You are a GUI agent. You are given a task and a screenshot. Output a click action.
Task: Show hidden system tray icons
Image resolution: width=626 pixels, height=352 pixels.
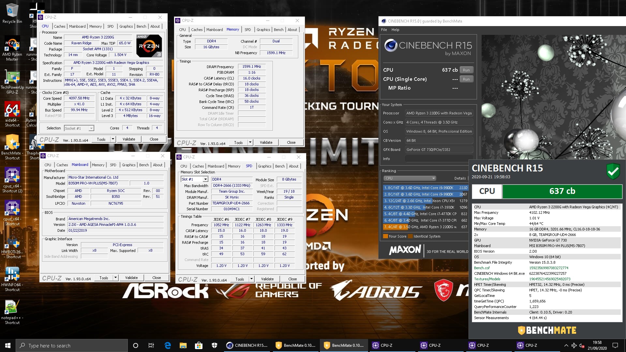[x=566, y=345]
